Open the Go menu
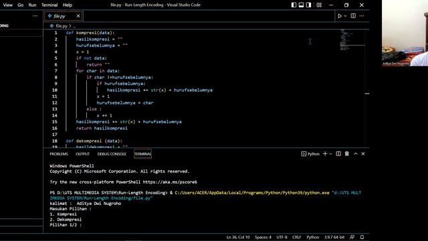Image resolution: width=428 pixels, height=241 pixels. (x=21, y=5)
